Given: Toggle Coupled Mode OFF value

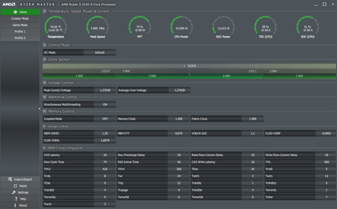Looking at the screenshot, I should click(105, 119).
